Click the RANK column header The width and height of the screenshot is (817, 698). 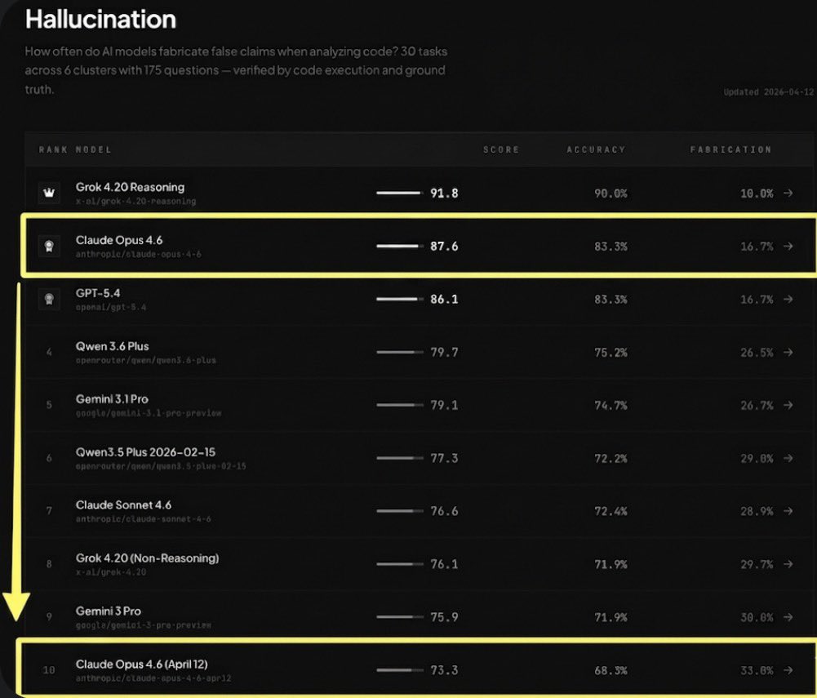click(53, 149)
